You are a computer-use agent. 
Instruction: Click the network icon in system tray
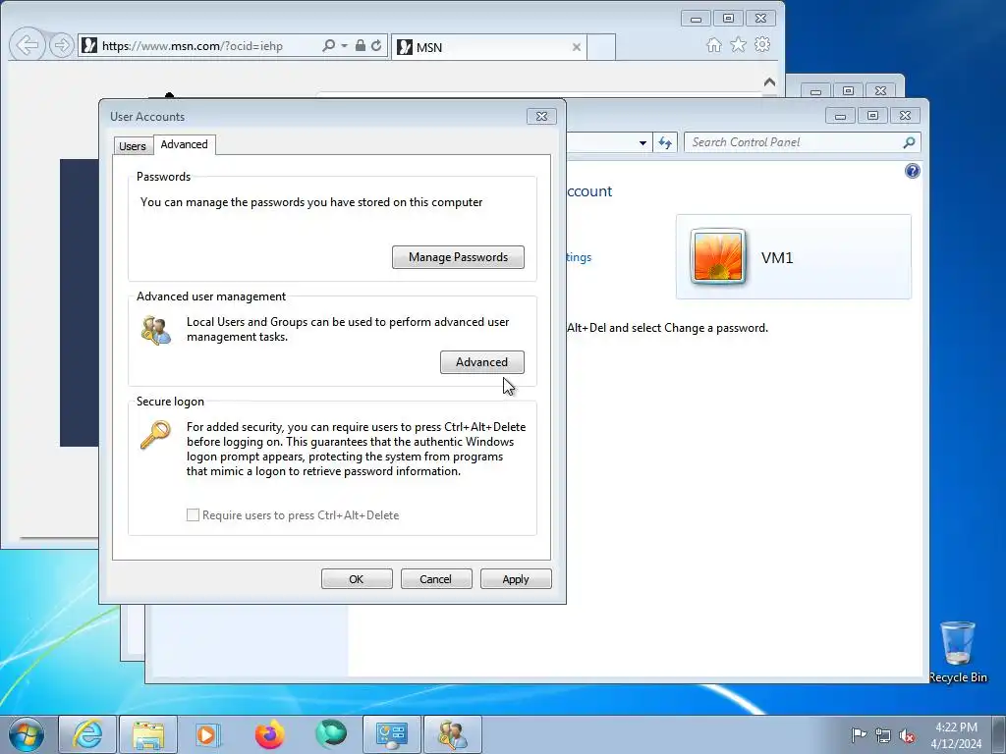pyautogui.click(x=883, y=735)
